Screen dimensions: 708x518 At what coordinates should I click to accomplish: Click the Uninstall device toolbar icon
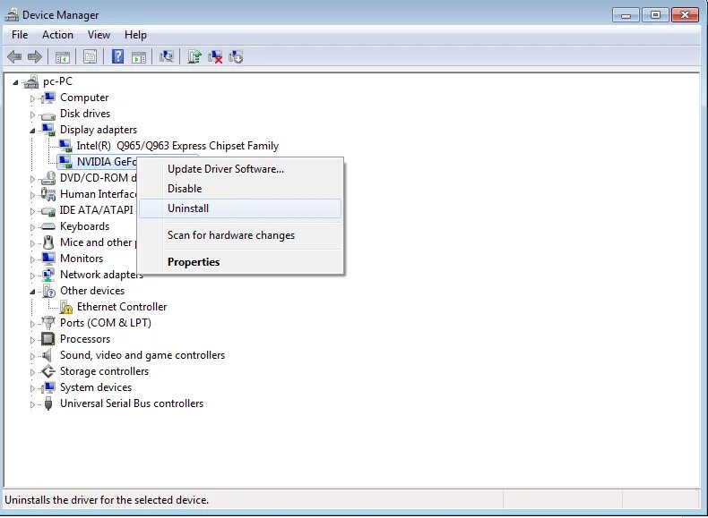coord(215,56)
